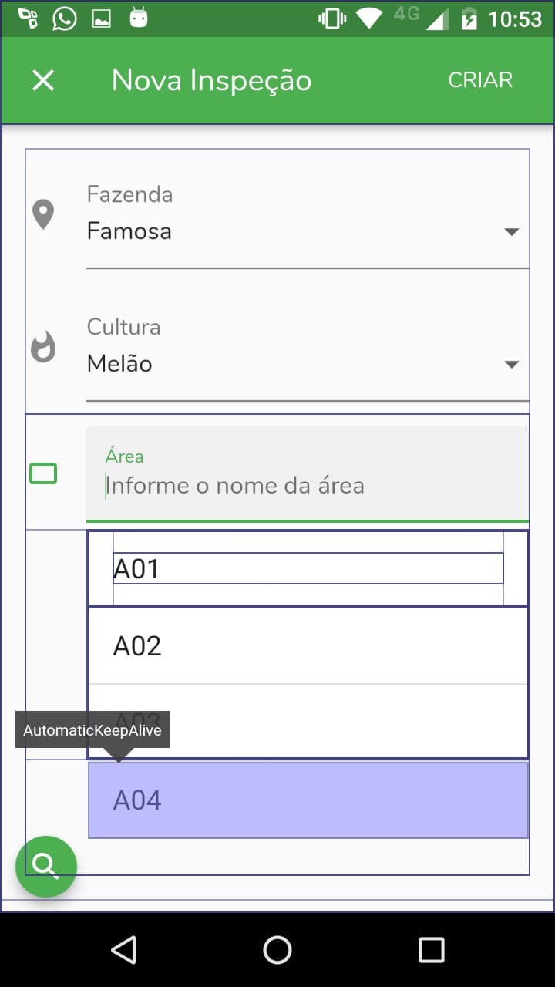The height and width of the screenshot is (987, 555).
Task: Click the fire icon next to Cultura
Action: [x=44, y=347]
